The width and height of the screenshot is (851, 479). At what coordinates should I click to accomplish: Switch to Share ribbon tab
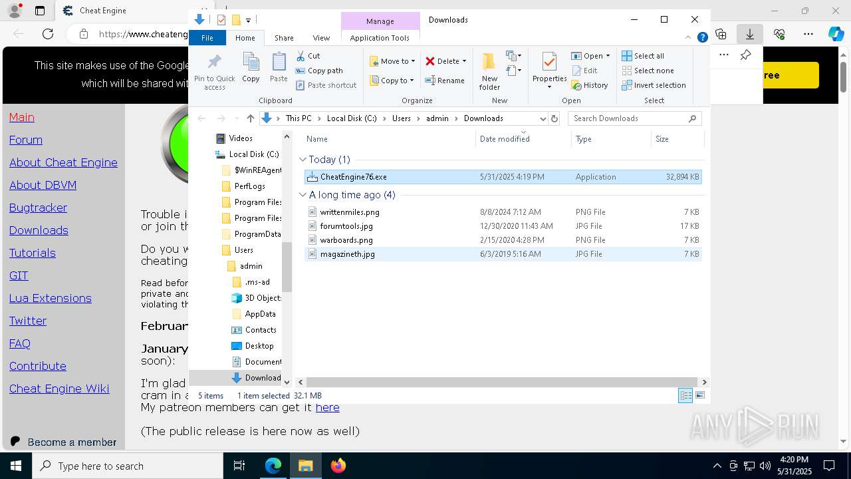coord(284,38)
